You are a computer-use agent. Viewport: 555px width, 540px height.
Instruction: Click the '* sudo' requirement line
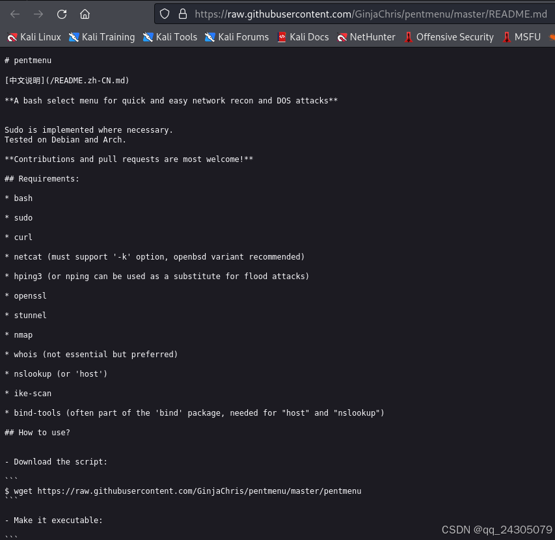[19, 218]
